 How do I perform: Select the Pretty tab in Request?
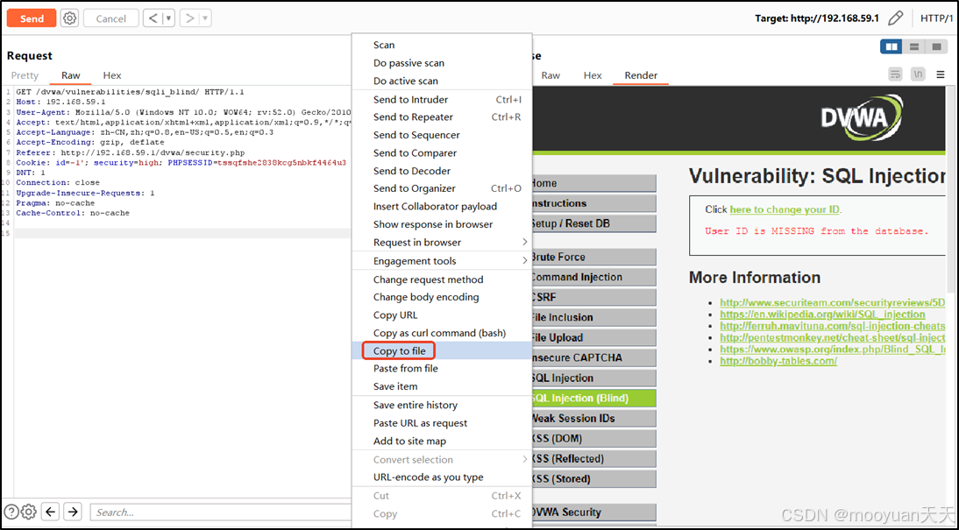tap(25, 75)
